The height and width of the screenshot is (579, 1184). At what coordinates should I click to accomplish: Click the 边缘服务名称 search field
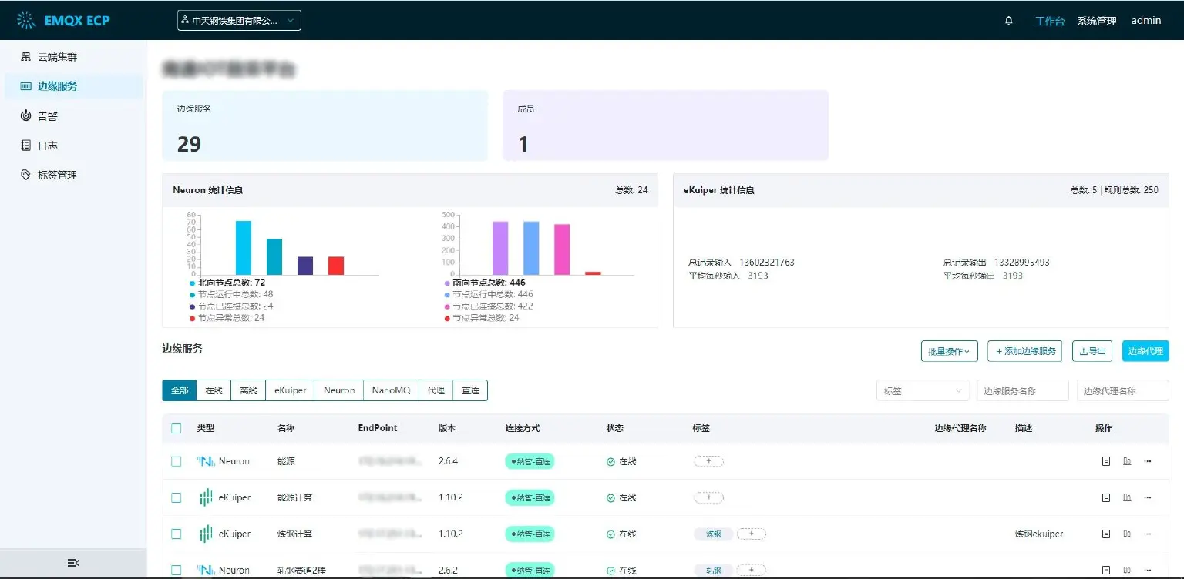pyautogui.click(x=1022, y=391)
